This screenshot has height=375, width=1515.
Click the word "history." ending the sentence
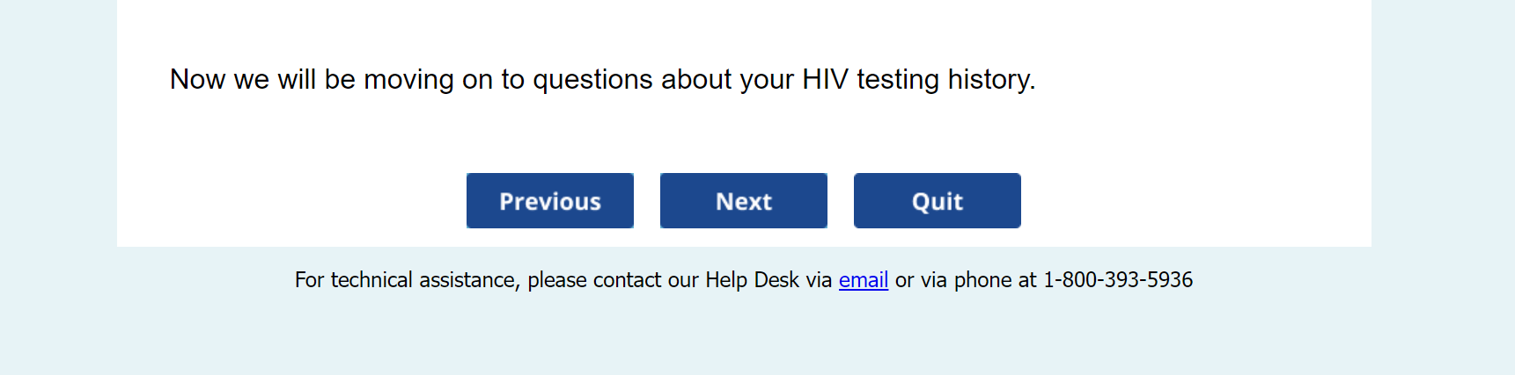pos(991,80)
